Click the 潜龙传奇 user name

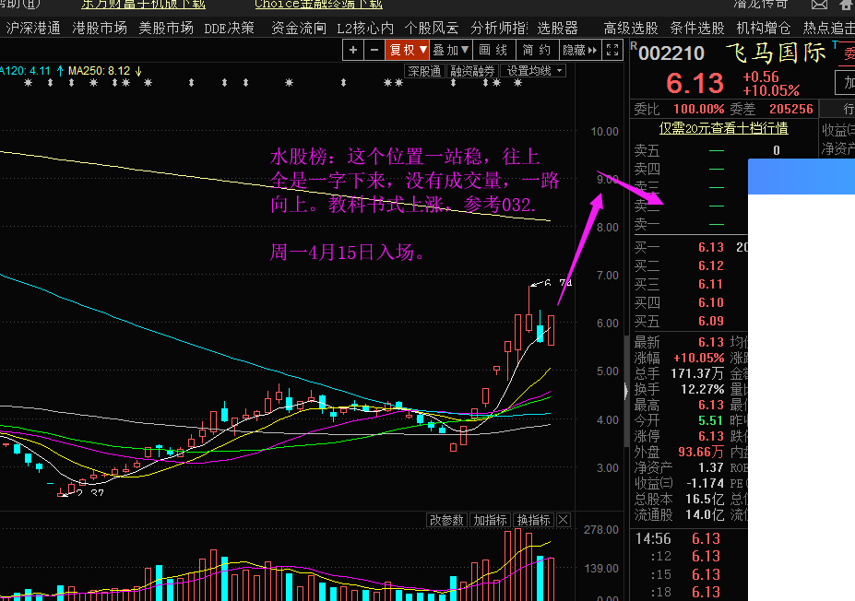(761, 5)
